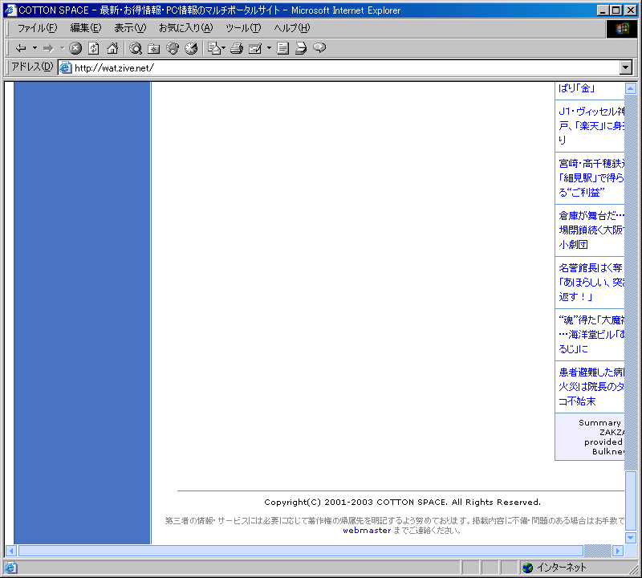Open the 患者避難した病院 news link
The width and height of the screenshot is (642, 578).
(591, 386)
